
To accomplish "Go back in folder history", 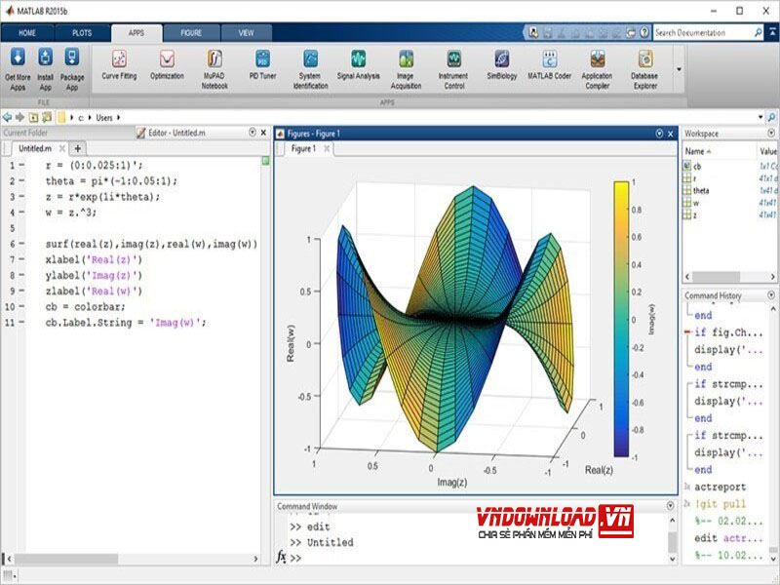I will (7, 117).
